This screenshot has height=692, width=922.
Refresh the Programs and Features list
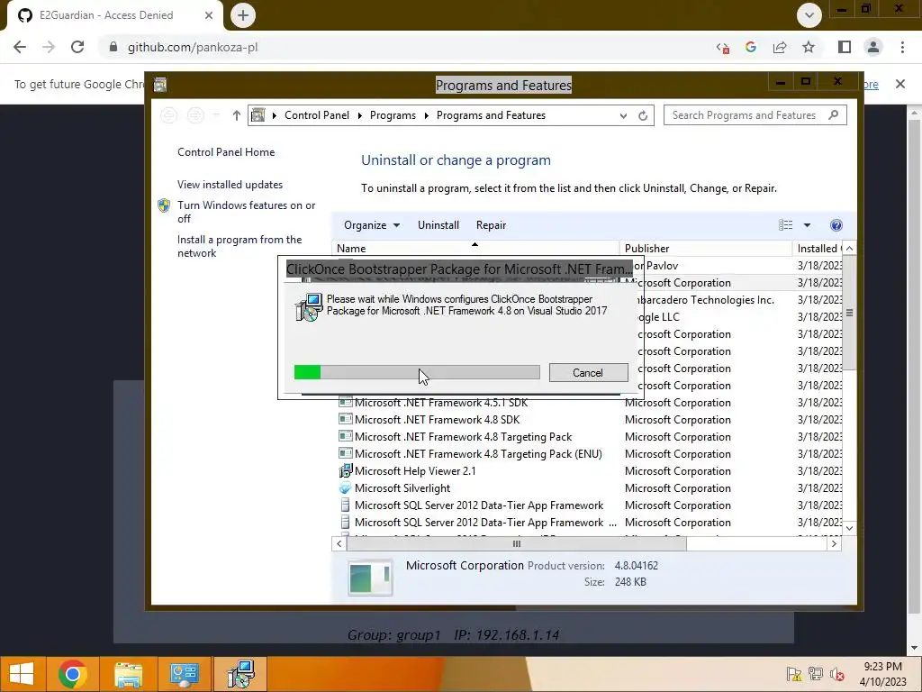[x=643, y=115]
